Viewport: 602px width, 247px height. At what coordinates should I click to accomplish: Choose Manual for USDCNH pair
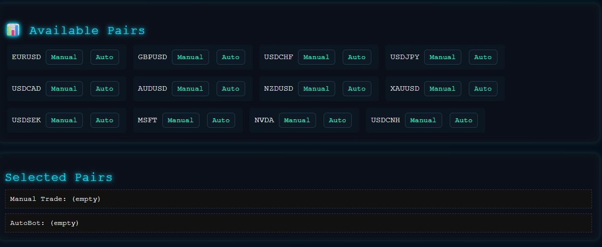pyautogui.click(x=424, y=120)
